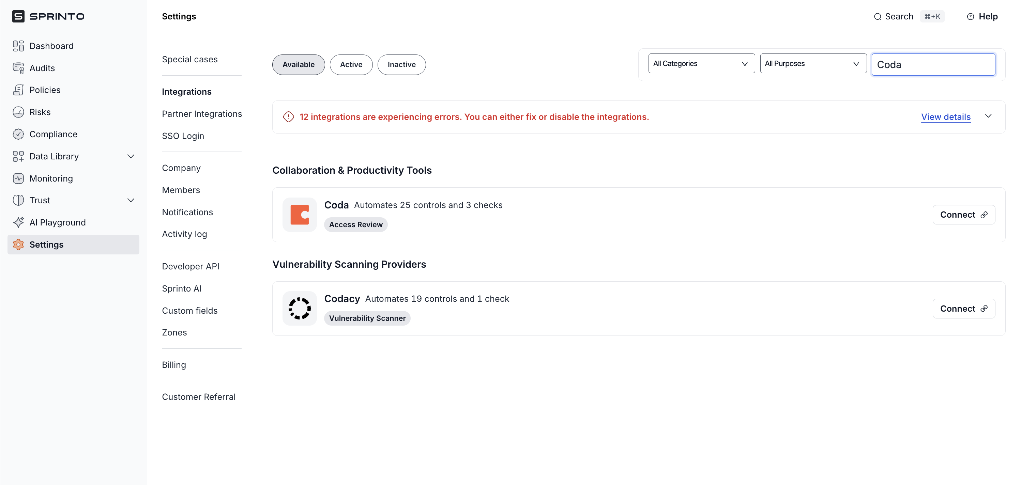The width and height of the screenshot is (1021, 485).
Task: Switch to the Inactive filter pill
Action: coord(401,65)
